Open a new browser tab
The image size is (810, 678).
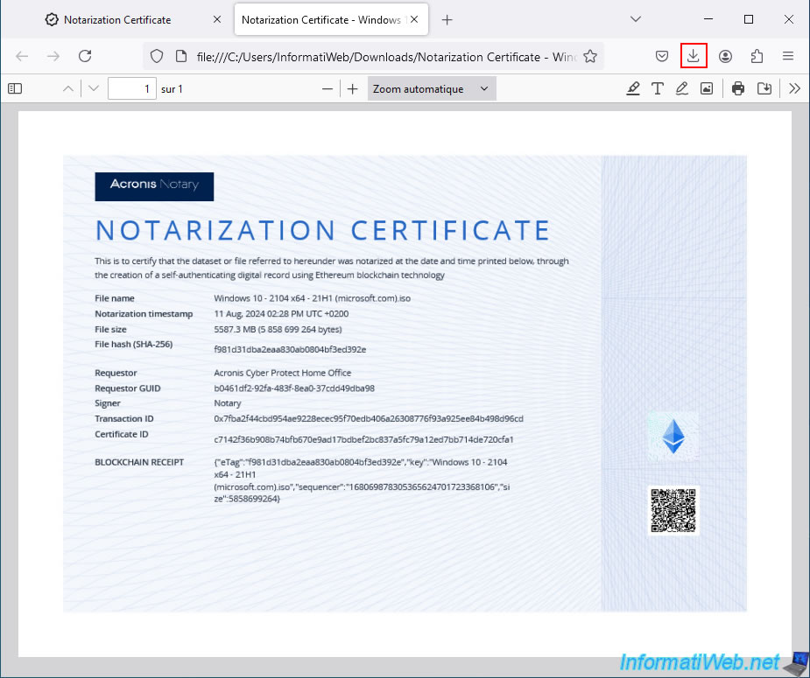click(447, 19)
